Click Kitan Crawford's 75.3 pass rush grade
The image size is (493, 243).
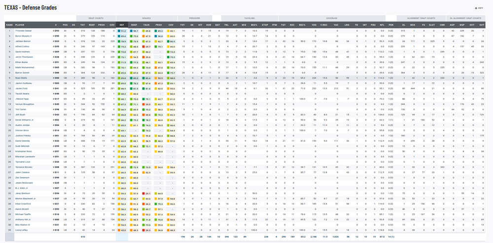pyautogui.click(x=159, y=203)
